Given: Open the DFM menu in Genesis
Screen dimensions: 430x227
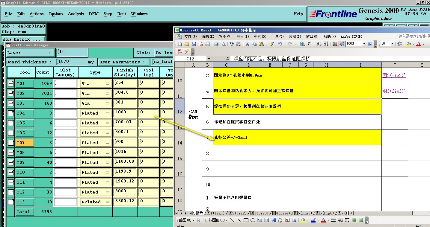Looking at the screenshot, I should [94, 14].
